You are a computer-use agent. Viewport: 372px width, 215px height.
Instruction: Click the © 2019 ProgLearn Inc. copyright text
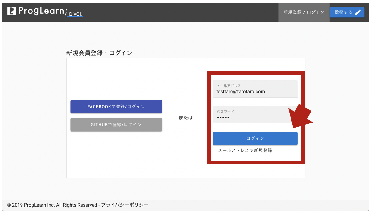click(x=52, y=205)
